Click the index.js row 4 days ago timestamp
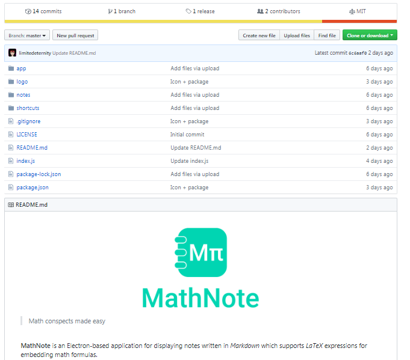This screenshot has width=410, height=360. (379, 161)
